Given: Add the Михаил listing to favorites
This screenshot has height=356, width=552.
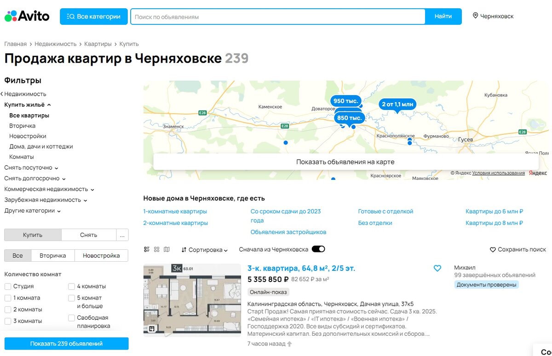Looking at the screenshot, I should pyautogui.click(x=437, y=268).
